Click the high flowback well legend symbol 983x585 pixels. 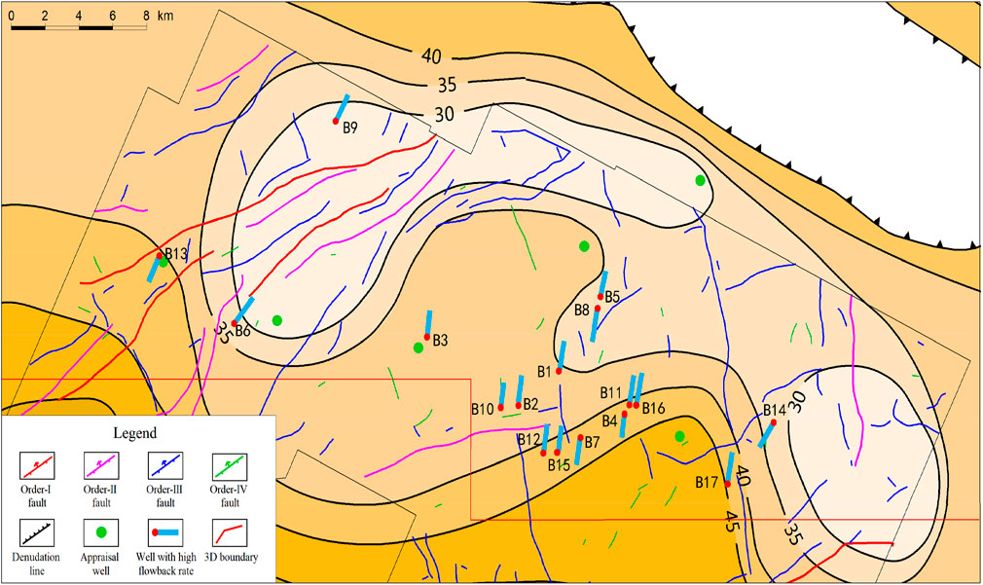[164, 533]
